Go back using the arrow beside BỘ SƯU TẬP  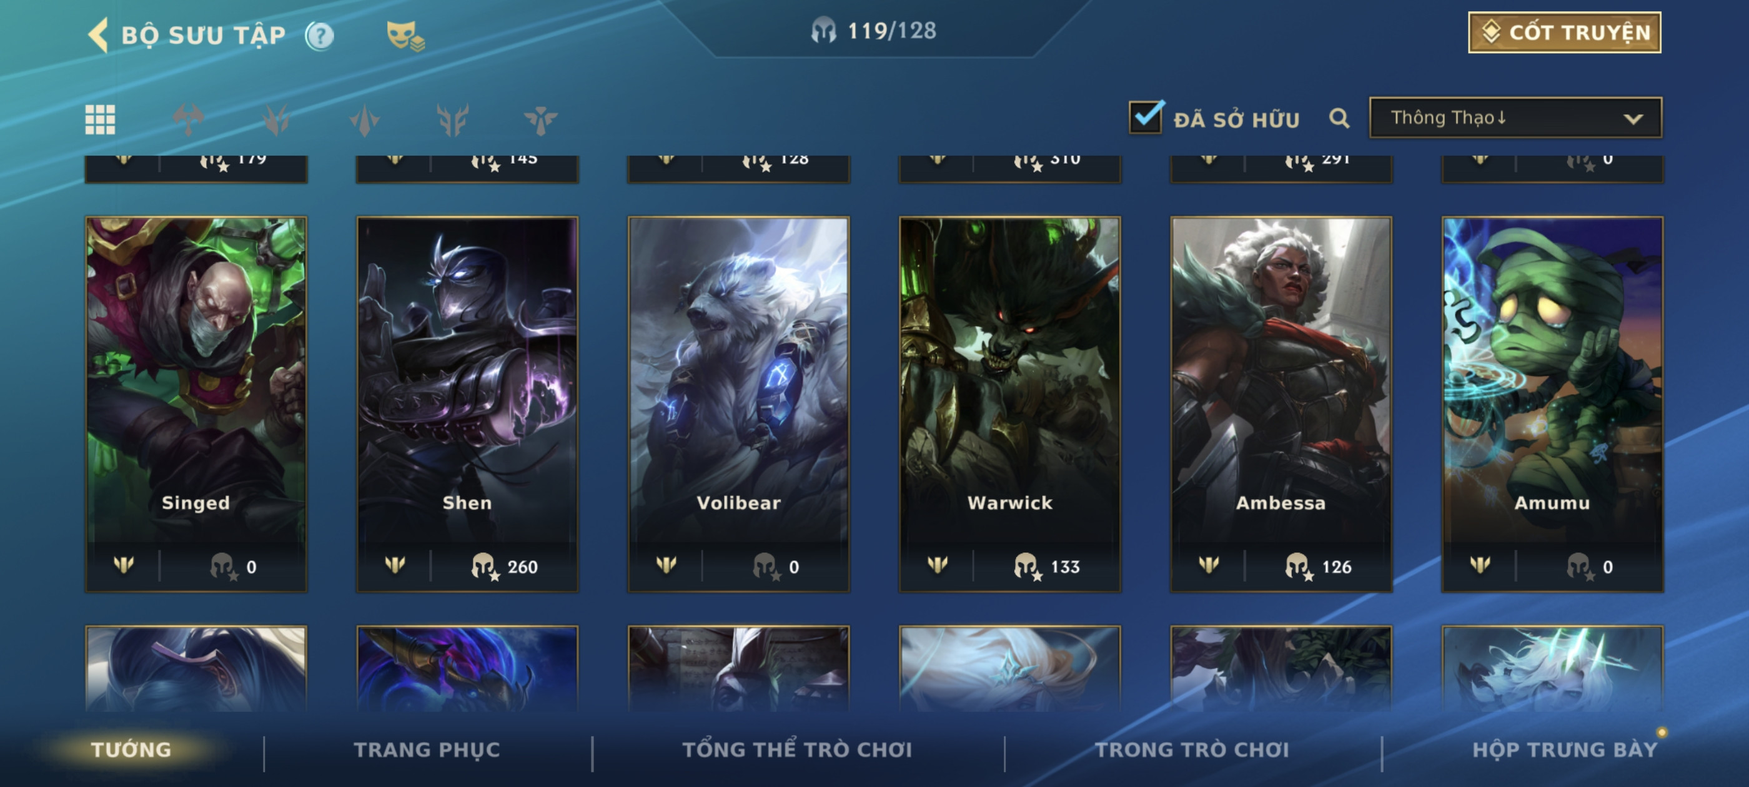tap(99, 34)
